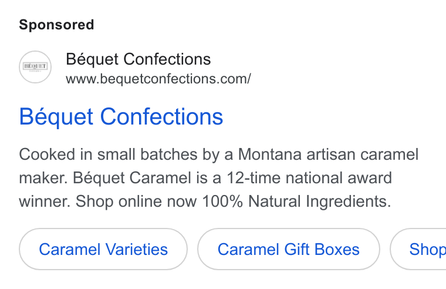This screenshot has width=446, height=289.
Task: Click the word 'winner.' in the description
Action: tap(45, 201)
